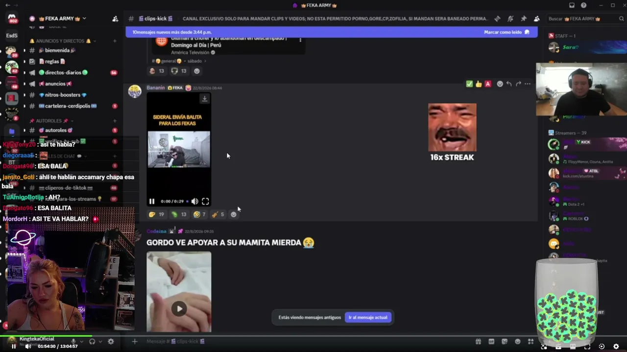The height and width of the screenshot is (352, 627).
Task: Toggle deafen headphones icon
Action: pyautogui.click(x=92, y=341)
